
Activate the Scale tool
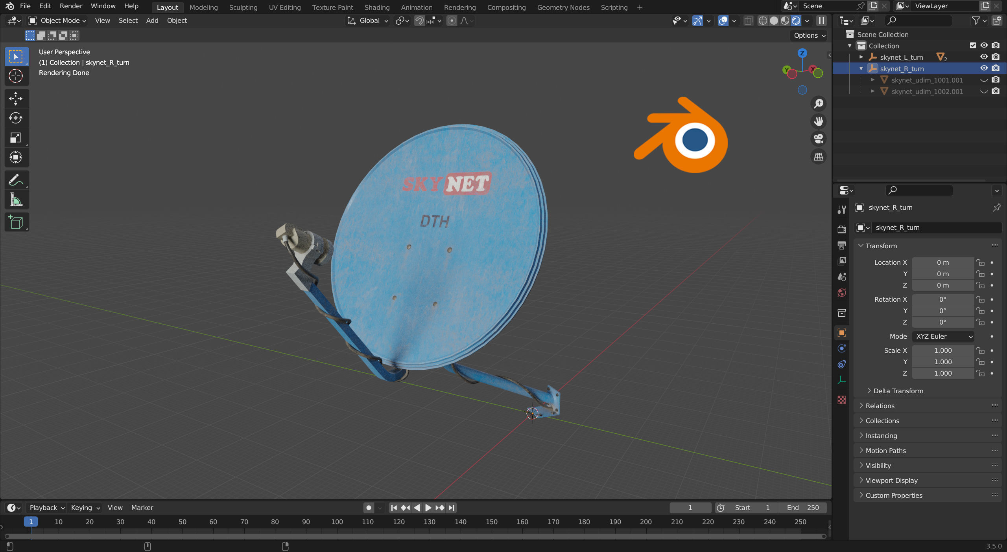point(16,138)
